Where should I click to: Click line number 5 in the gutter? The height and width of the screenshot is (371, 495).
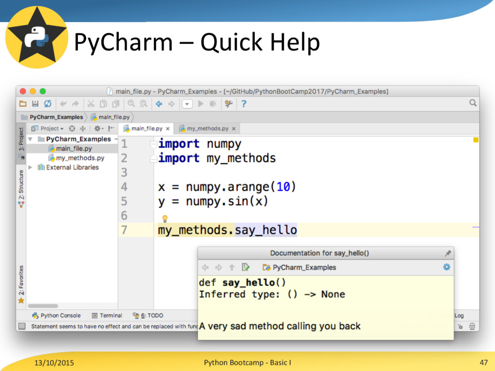[124, 201]
